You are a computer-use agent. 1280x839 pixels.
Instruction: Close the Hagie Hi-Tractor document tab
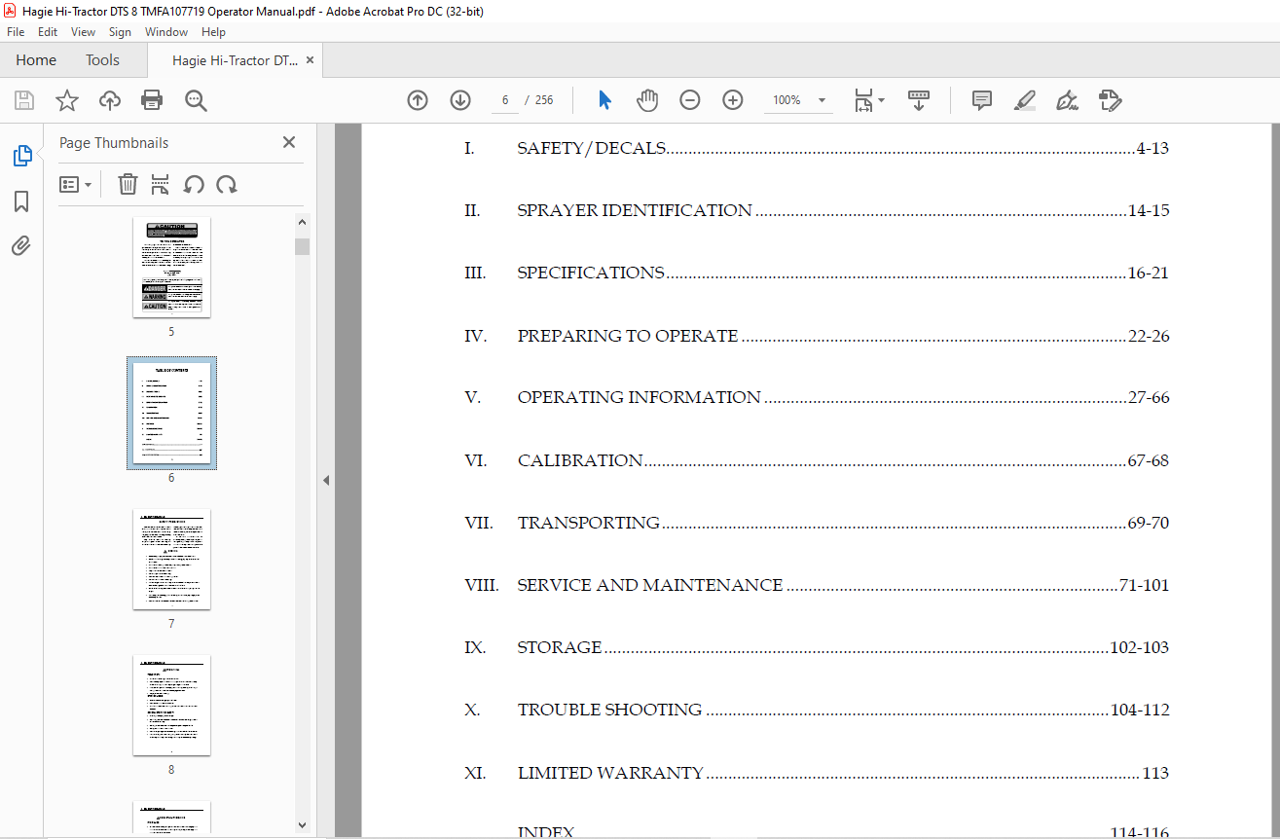(x=311, y=60)
